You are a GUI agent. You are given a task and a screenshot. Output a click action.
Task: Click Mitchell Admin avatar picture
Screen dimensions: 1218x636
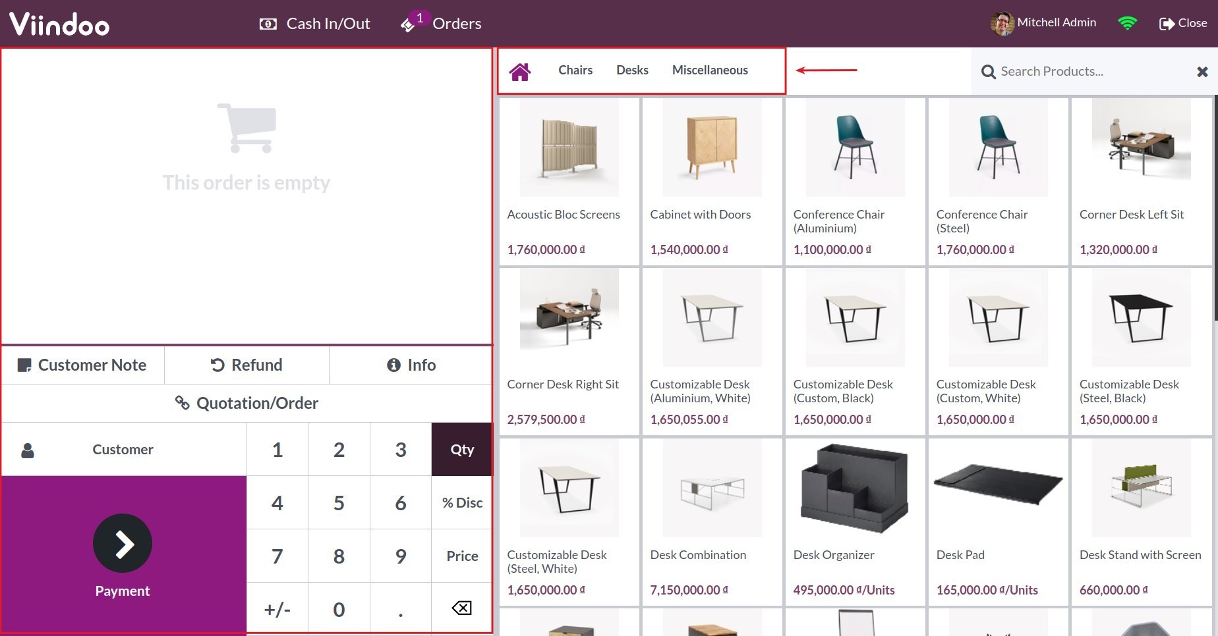1002,24
